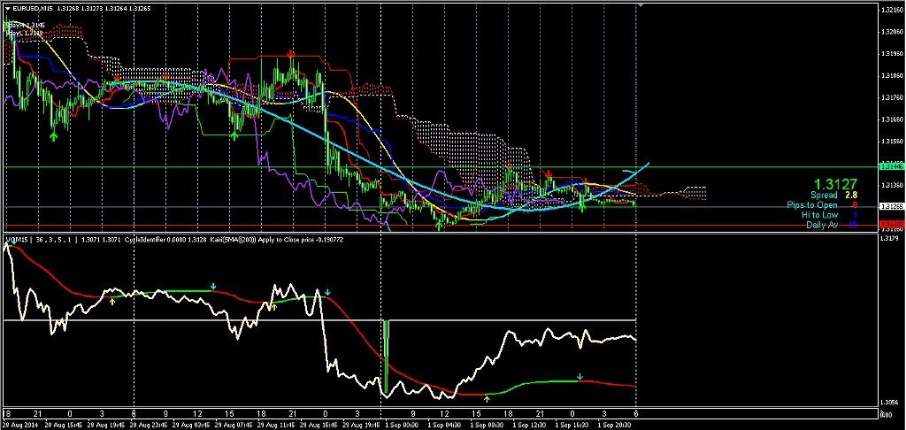
Task: Select the 28 Aug 2014 date on the time axis
Action: (19, 423)
